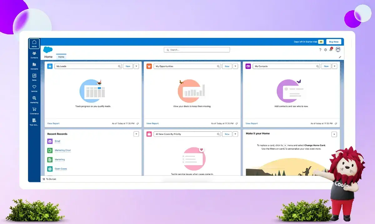Image resolution: width=375 pixels, height=224 pixels.
Task: Click New in the My Contacts card
Action: point(326,66)
